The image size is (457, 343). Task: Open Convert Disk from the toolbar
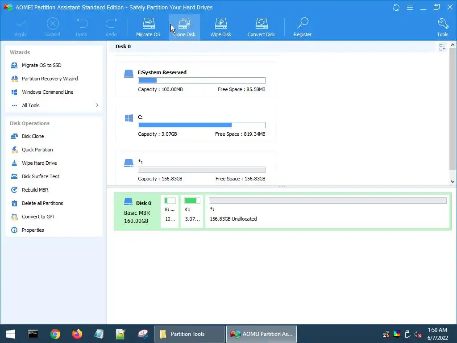(261, 27)
